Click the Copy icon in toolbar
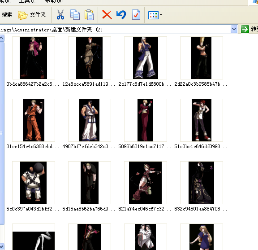The image size is (258, 250). (75, 15)
